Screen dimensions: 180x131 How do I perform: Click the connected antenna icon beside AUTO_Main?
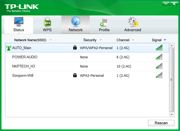point(9,48)
